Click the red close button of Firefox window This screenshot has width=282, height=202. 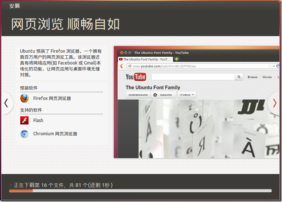click(x=122, y=53)
